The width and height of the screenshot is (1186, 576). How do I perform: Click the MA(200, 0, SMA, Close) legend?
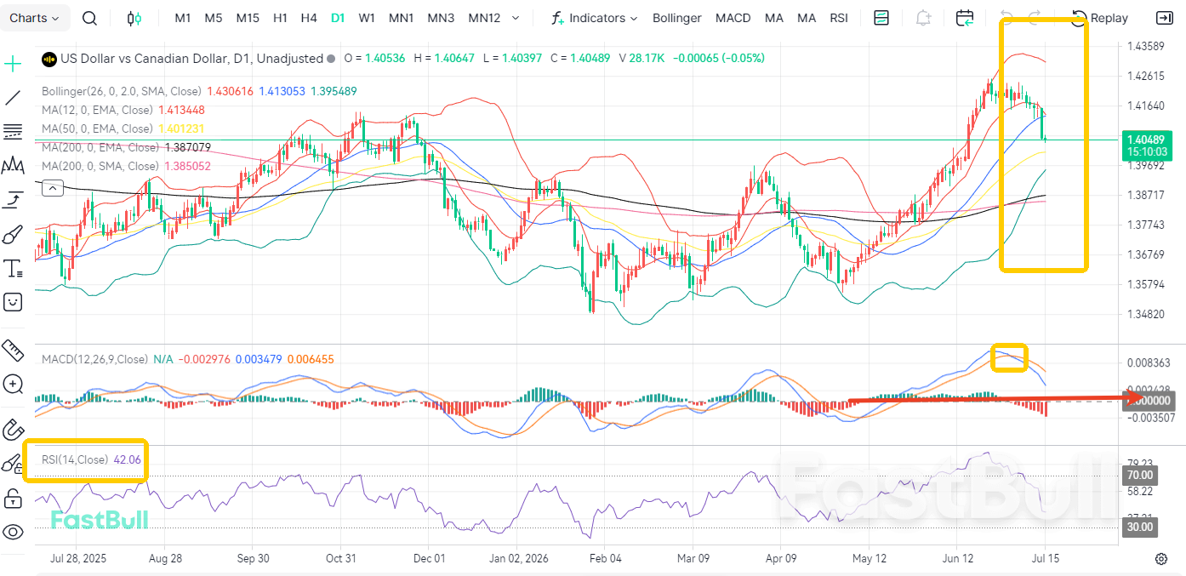click(x=100, y=166)
